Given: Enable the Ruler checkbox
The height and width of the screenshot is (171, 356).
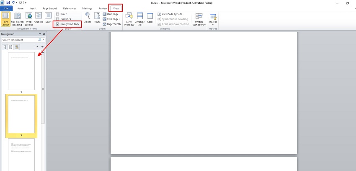Looking at the screenshot, I should point(58,14).
